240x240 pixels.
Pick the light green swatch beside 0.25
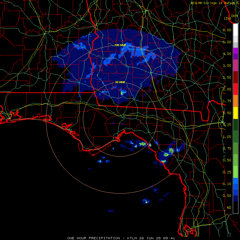point(235,172)
